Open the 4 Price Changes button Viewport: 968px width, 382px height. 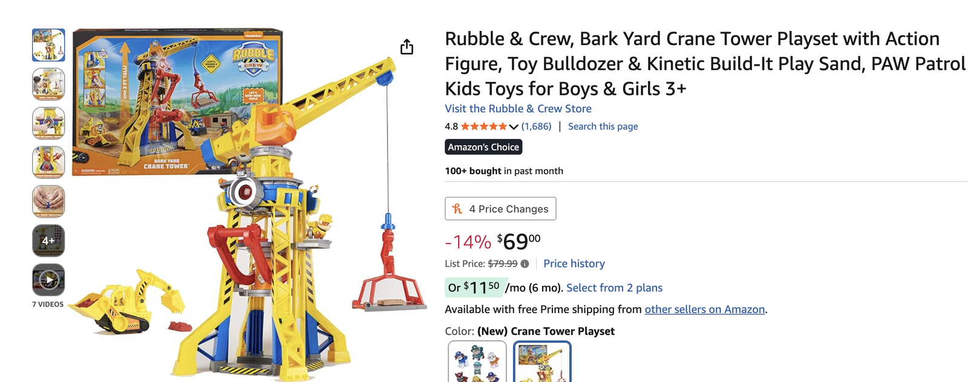tap(500, 209)
